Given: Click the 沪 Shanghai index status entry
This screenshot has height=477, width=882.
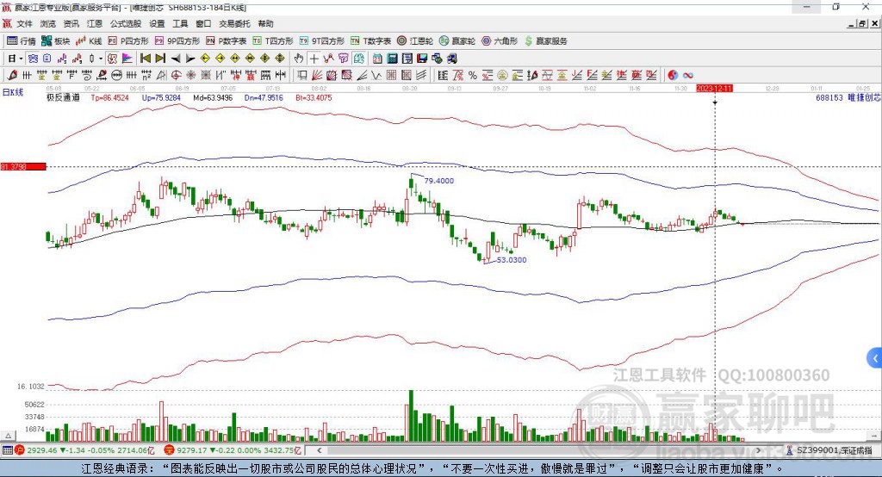Looking at the screenshot, I should (x=84, y=450).
